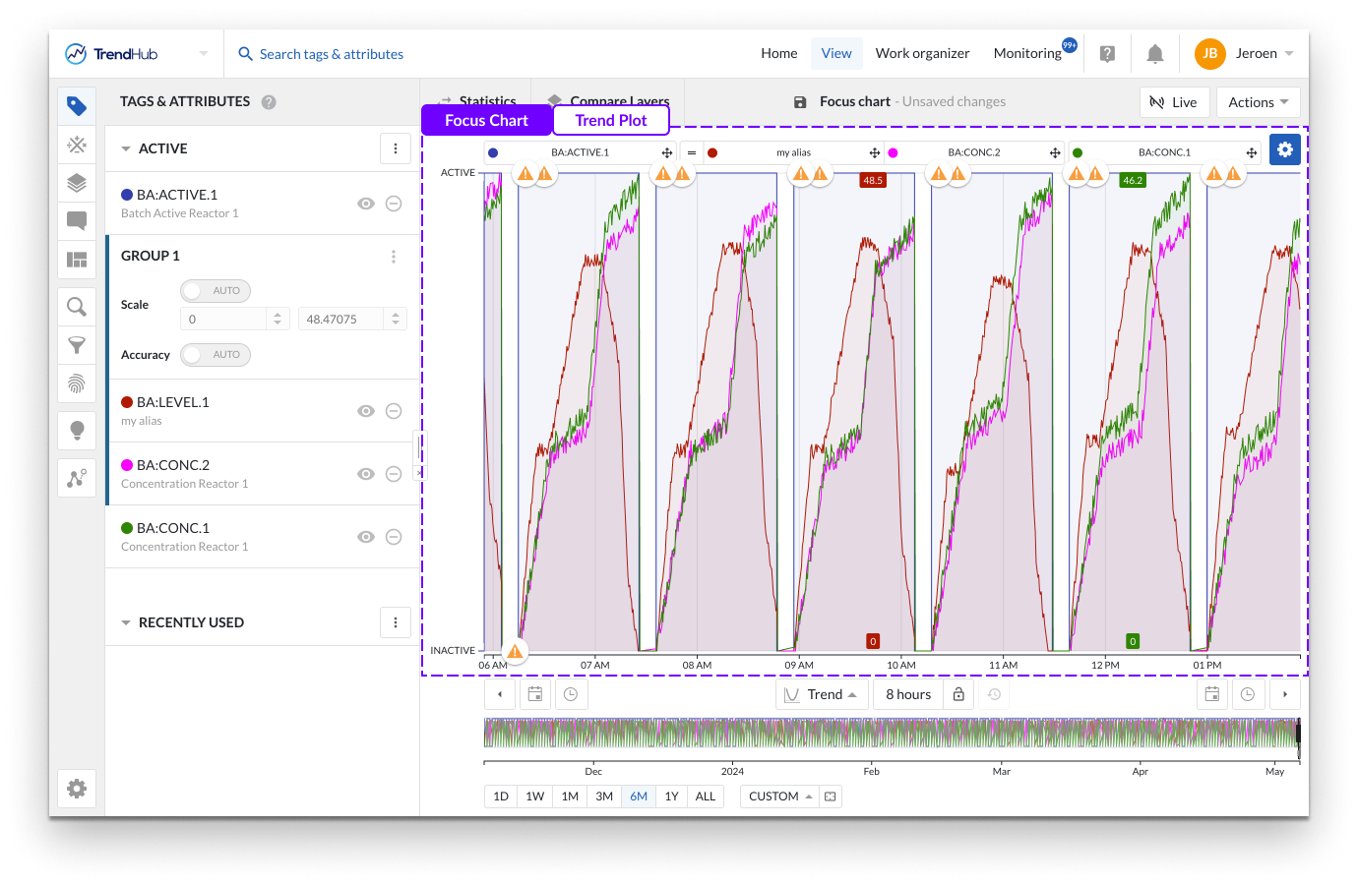Open the notifications bell
This screenshot has width=1358, height=885.
click(1155, 54)
